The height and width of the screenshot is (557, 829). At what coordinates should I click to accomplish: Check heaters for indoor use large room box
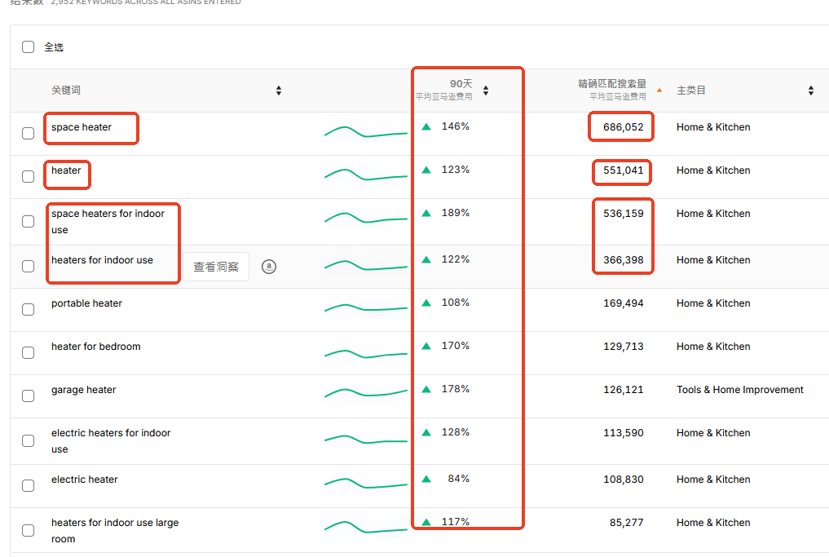coord(28,531)
